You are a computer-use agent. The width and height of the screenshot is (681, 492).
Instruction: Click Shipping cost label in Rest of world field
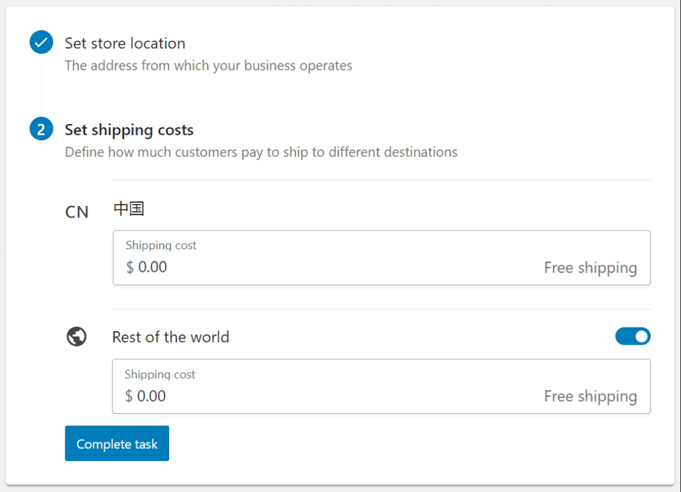pyautogui.click(x=159, y=374)
